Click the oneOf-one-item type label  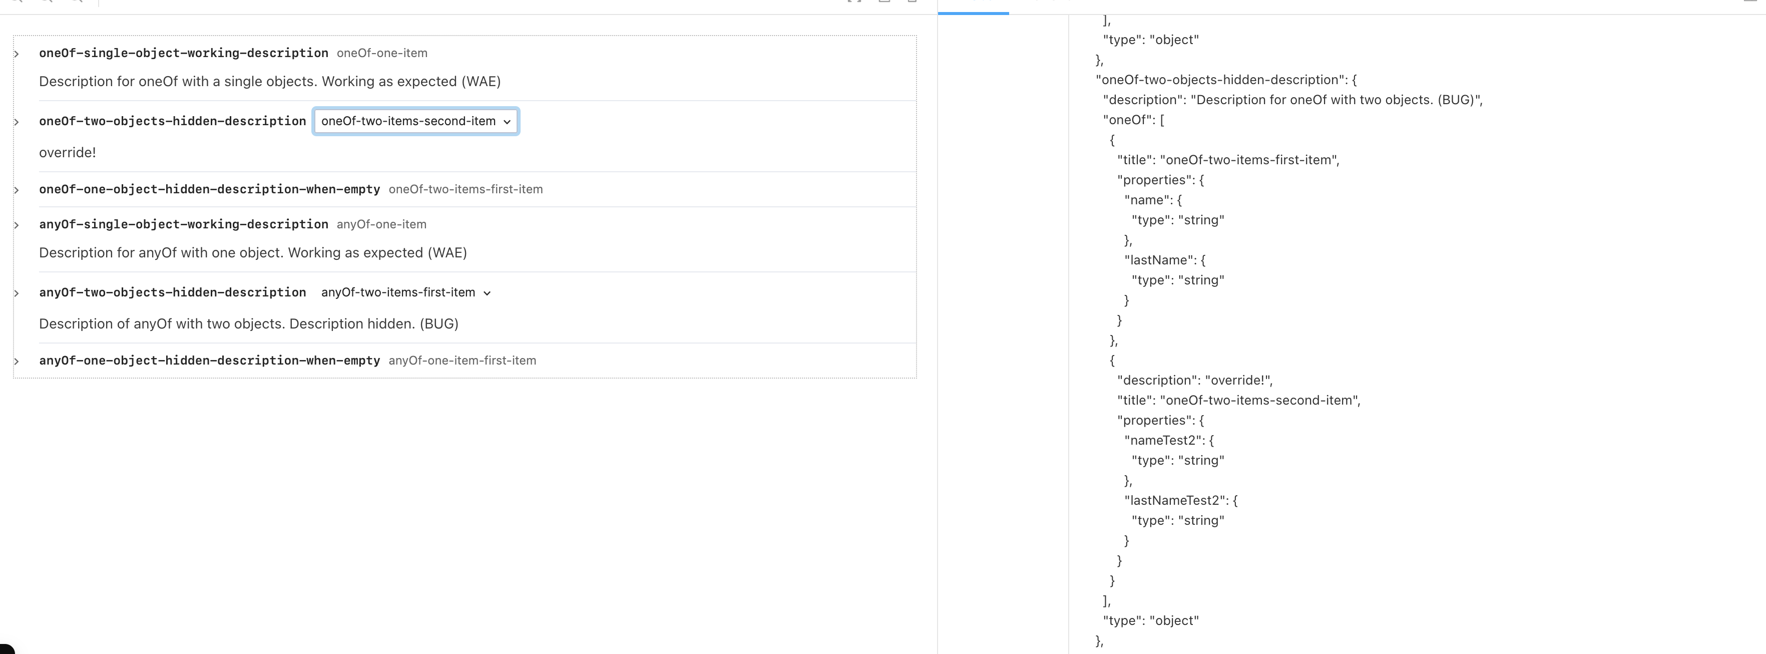(x=382, y=54)
